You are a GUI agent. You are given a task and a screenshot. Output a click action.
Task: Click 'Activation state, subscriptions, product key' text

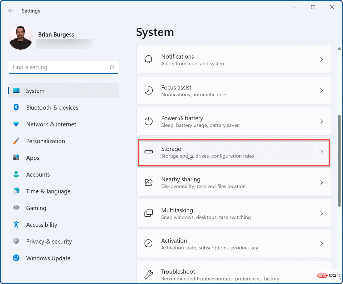[210, 248]
